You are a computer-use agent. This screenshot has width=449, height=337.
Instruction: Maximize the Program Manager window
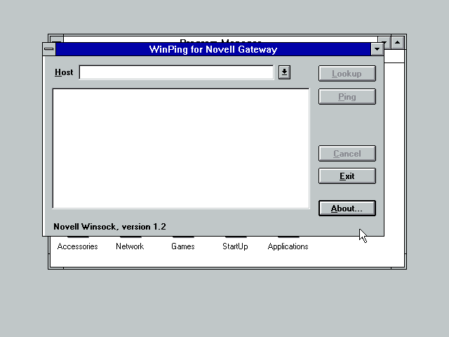pos(398,42)
